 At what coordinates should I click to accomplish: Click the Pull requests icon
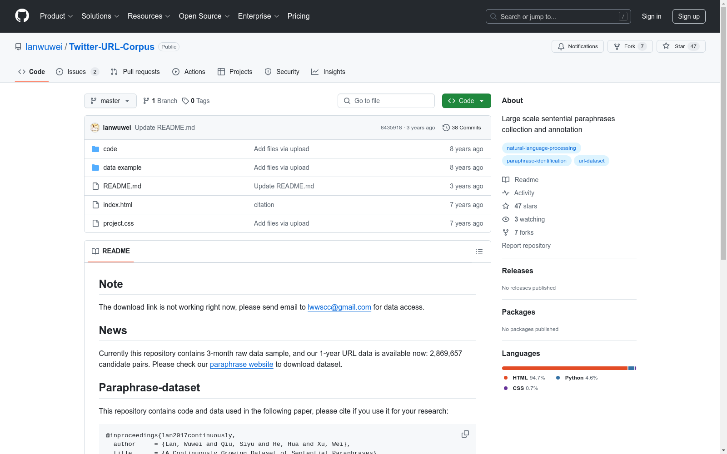(114, 72)
